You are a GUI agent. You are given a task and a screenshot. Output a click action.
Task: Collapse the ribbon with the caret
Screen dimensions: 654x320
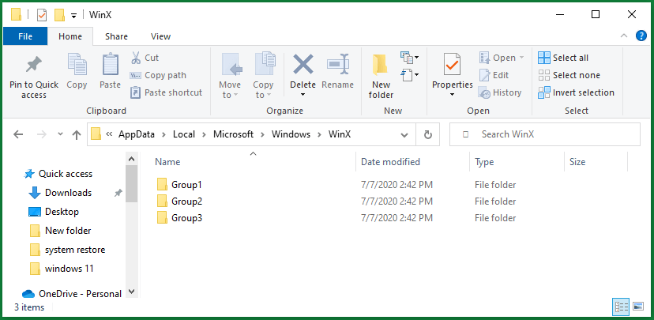tap(624, 36)
